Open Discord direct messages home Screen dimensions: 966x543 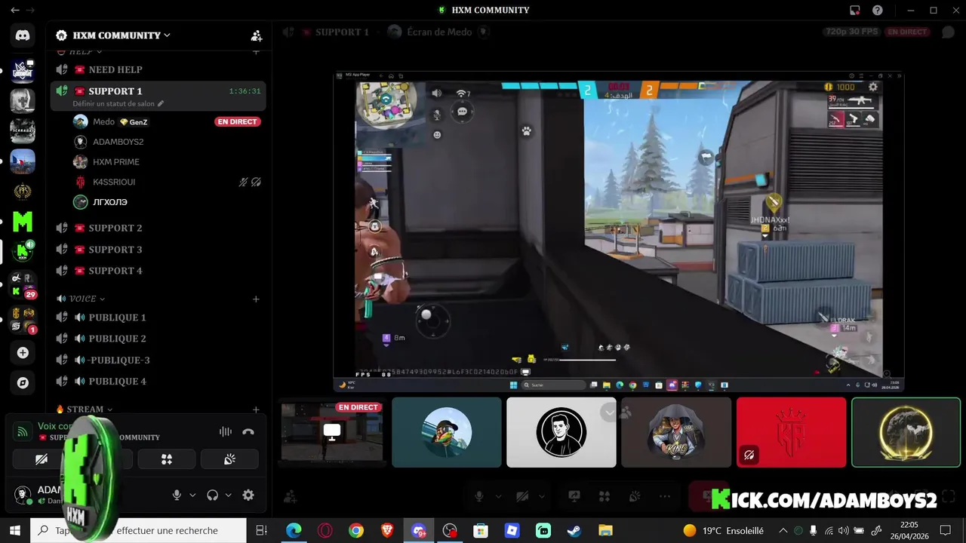point(23,35)
